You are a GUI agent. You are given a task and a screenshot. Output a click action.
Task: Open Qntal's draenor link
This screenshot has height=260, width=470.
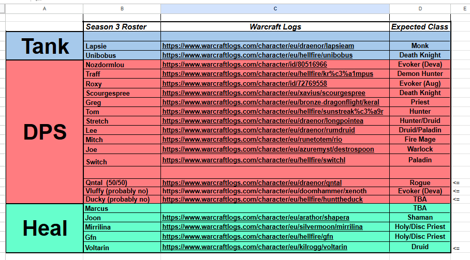pyautogui.click(x=252, y=182)
